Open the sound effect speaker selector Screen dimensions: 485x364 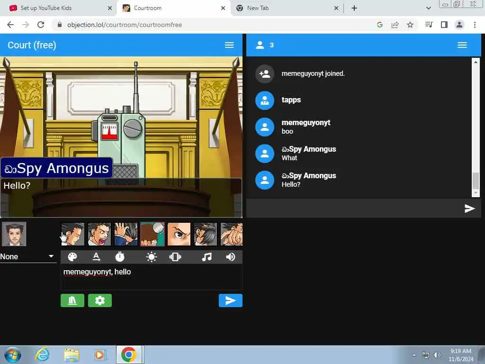point(231,257)
